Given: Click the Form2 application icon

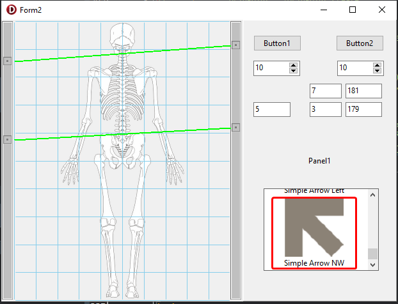Looking at the screenshot, I should 11,10.
